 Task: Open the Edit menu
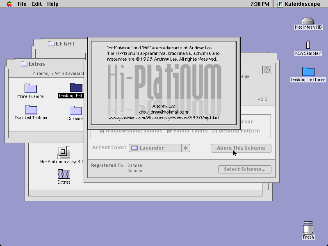click(37, 4)
